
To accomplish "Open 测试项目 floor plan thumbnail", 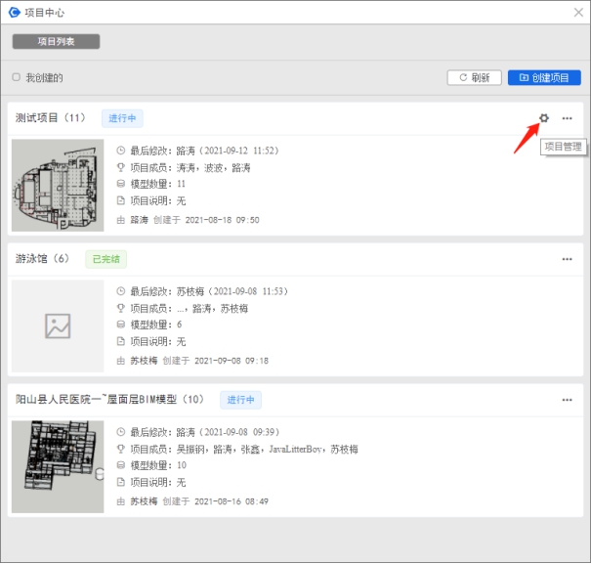I will [x=57, y=185].
